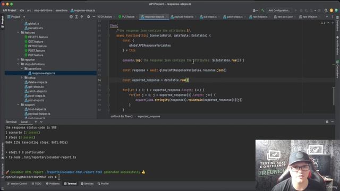Screen dimensions: 340x191
Task: Click Terminal tool window button
Action: point(70,184)
